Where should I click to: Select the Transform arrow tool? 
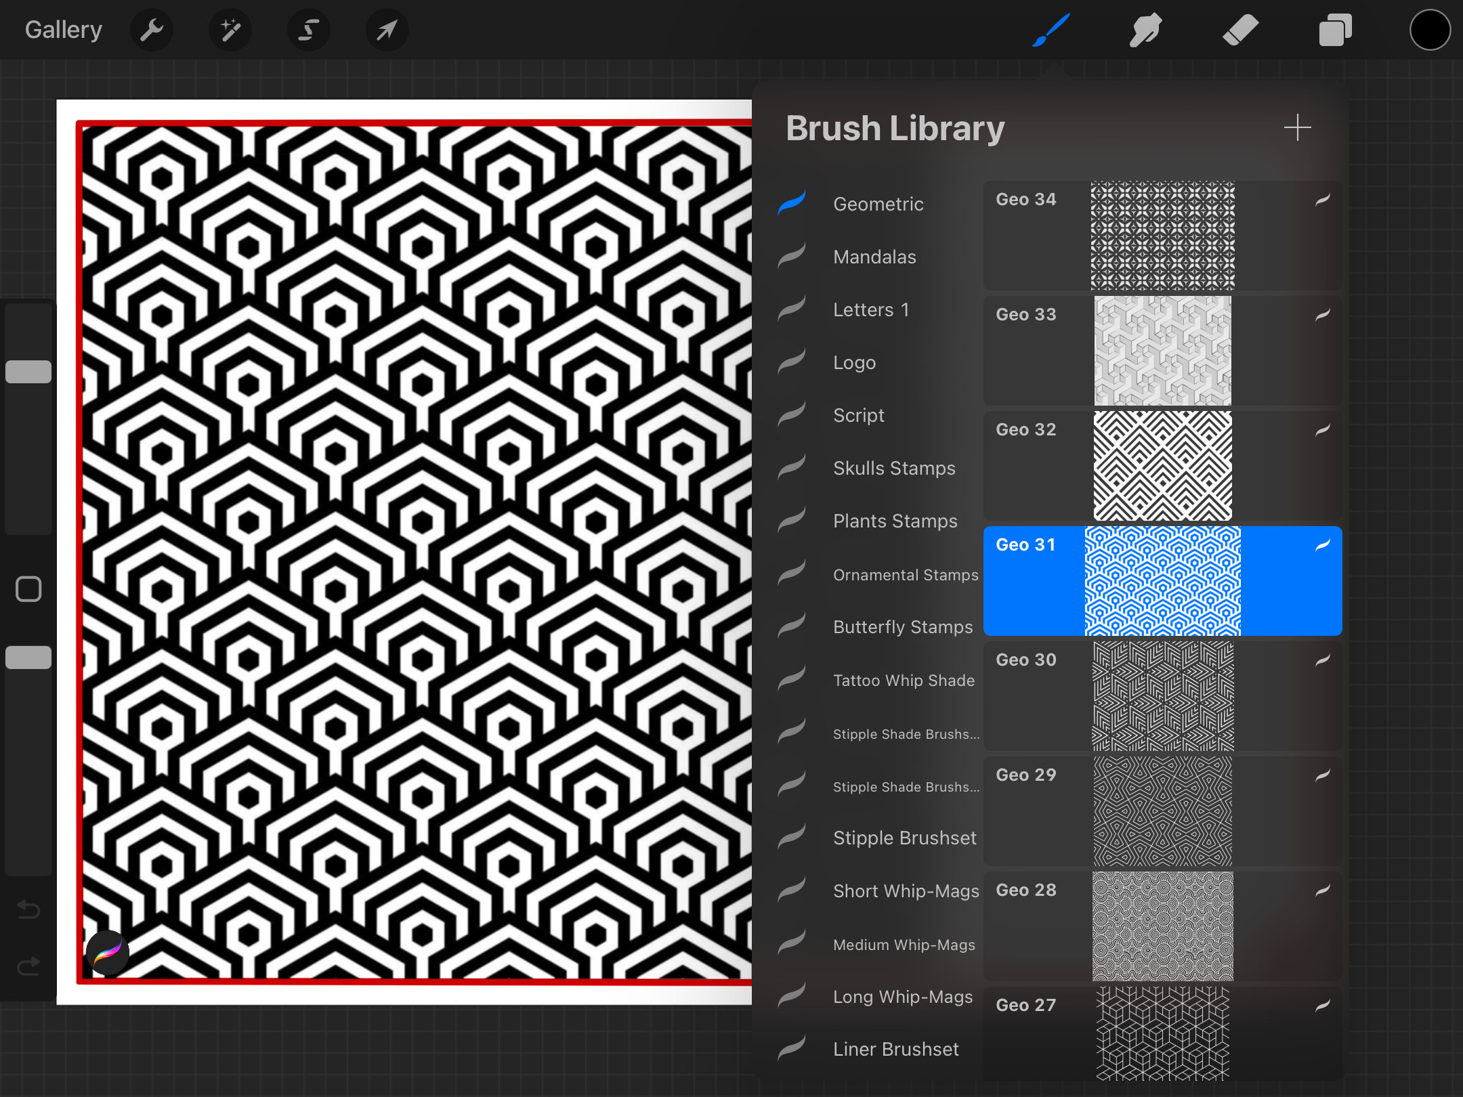point(387,30)
